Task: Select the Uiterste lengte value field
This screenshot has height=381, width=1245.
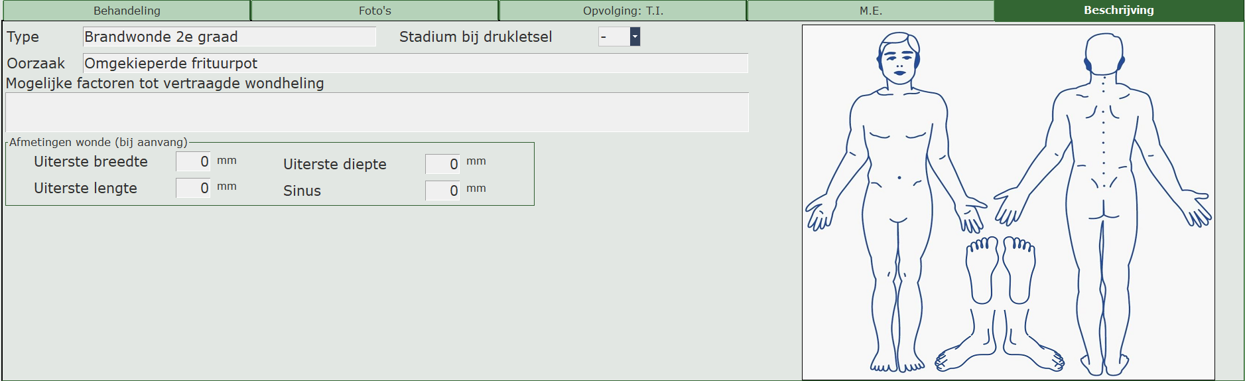Action: [x=193, y=188]
